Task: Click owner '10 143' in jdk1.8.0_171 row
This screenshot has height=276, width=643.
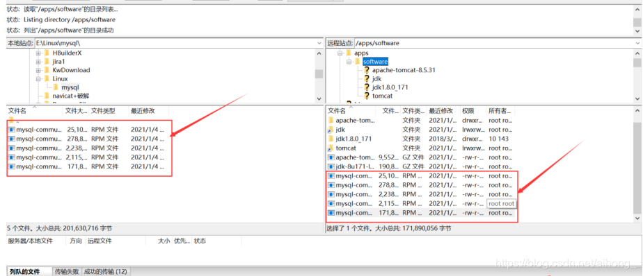Action: tap(498, 139)
